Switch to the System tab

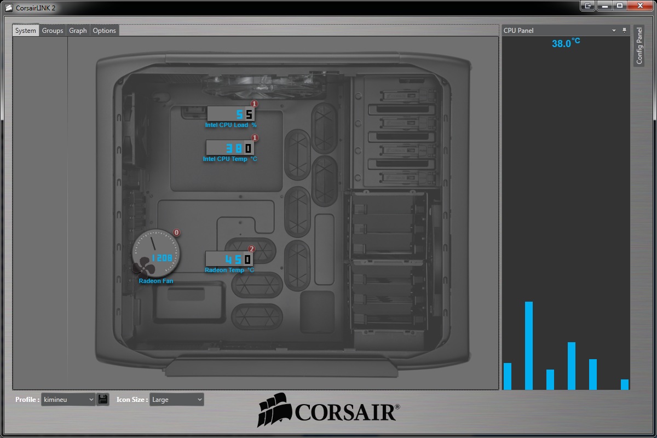(26, 31)
